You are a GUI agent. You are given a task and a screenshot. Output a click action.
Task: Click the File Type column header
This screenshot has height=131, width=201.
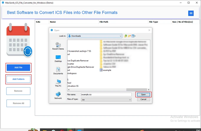coord(160,22)
